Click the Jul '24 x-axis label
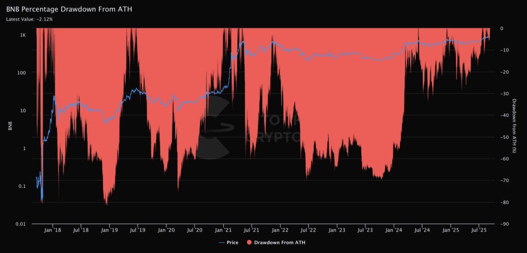This screenshot has width=527, height=253. click(x=422, y=230)
